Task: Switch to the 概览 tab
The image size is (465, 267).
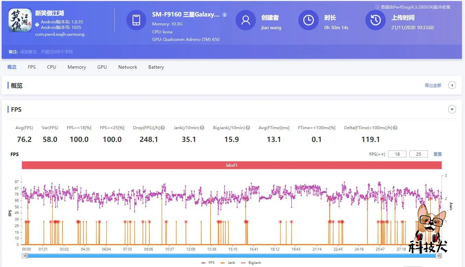Action: [x=12, y=67]
